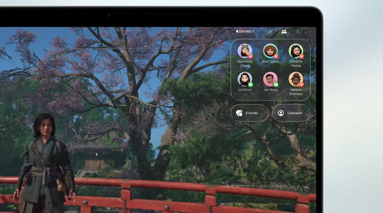The height and width of the screenshot is (213, 383).
Task: Select Liz Dizon's avatar
Action: 245,79
